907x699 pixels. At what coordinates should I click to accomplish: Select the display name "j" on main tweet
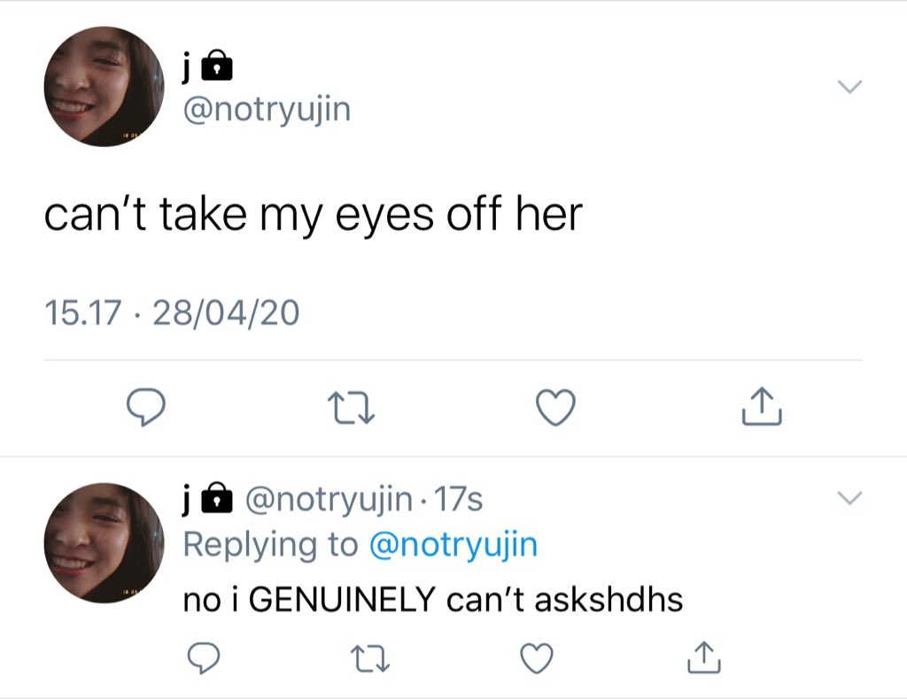pyautogui.click(x=186, y=67)
